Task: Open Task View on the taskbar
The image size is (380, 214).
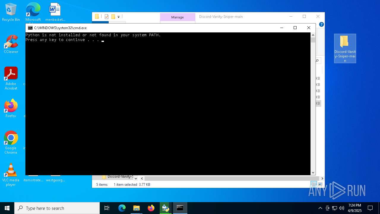Action: (107, 208)
